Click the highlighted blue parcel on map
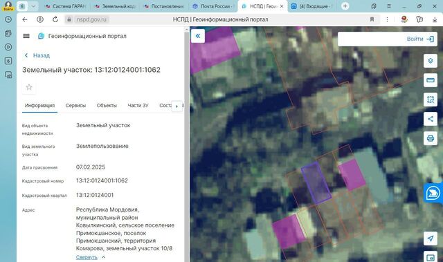This screenshot has height=262, width=443. (x=316, y=183)
